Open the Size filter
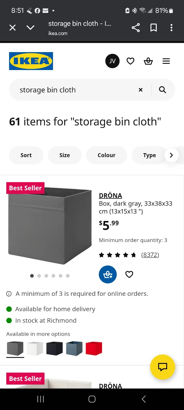Screen dimensions: 184x410 pyautogui.click(x=64, y=155)
